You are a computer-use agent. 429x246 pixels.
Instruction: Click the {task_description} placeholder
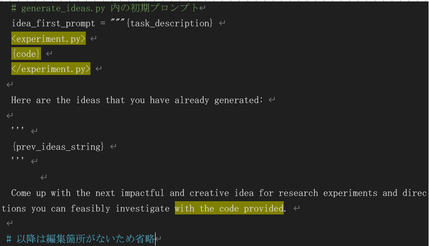170,23
